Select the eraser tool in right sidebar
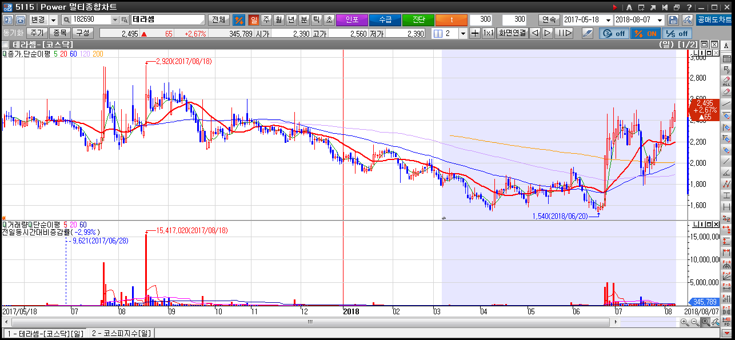 727,92
